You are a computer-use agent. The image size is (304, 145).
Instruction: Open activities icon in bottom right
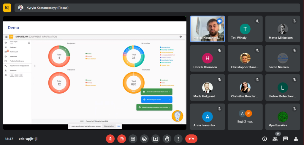click(x=296, y=138)
